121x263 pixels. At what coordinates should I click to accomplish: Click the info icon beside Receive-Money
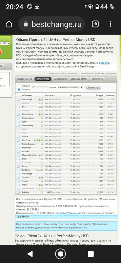(18, 118)
